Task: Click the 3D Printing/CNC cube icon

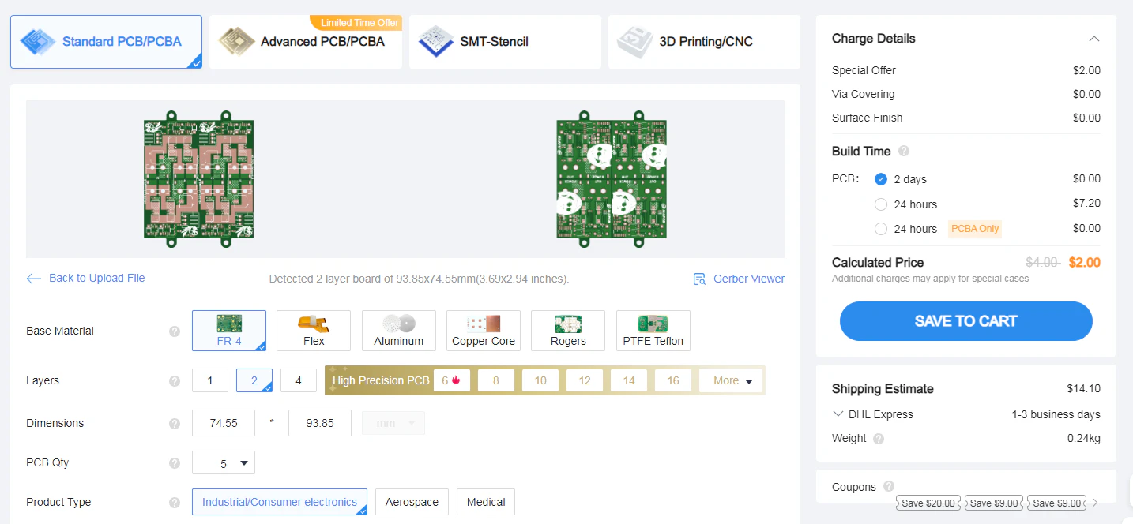Action: (x=634, y=42)
